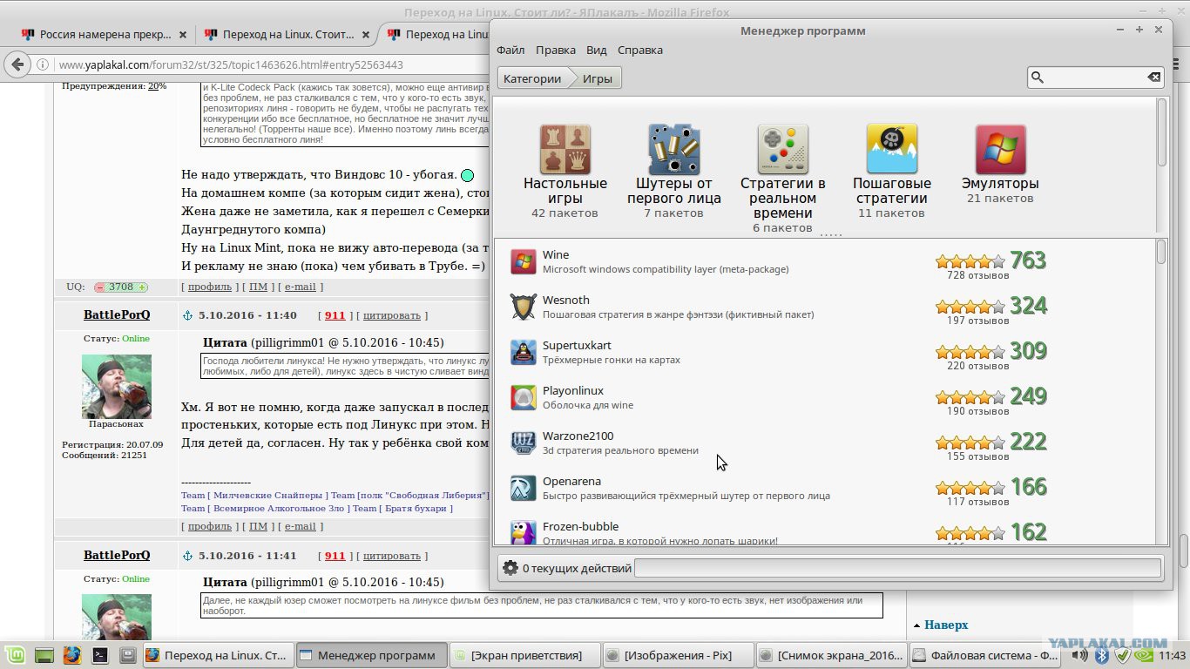Open the update manager shield icon

(1124, 655)
